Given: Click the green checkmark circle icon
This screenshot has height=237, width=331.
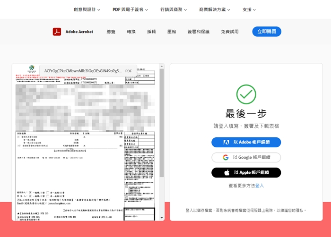Looking at the screenshot, I should [246, 94].
